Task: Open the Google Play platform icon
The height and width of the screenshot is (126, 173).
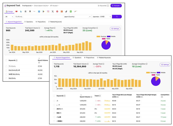Action: [x=44, y=11]
